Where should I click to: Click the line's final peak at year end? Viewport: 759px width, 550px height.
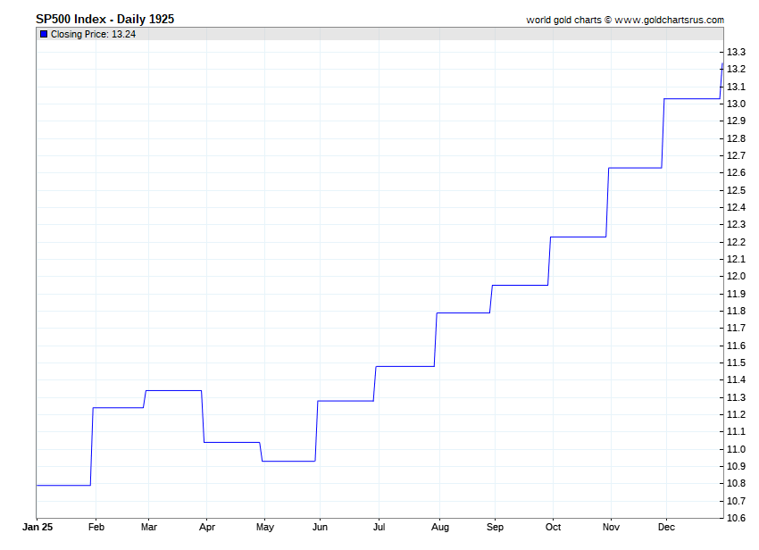point(721,64)
